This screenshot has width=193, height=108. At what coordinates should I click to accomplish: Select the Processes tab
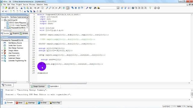pos(7,85)
